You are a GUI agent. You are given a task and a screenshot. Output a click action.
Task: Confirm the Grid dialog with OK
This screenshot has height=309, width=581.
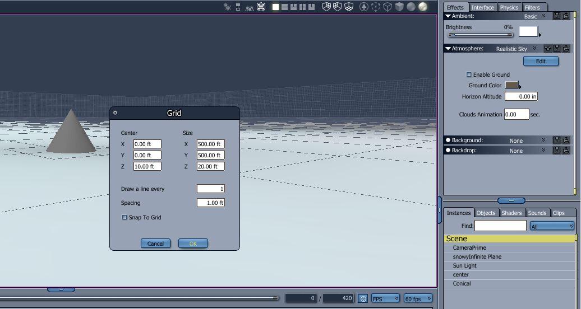point(193,244)
